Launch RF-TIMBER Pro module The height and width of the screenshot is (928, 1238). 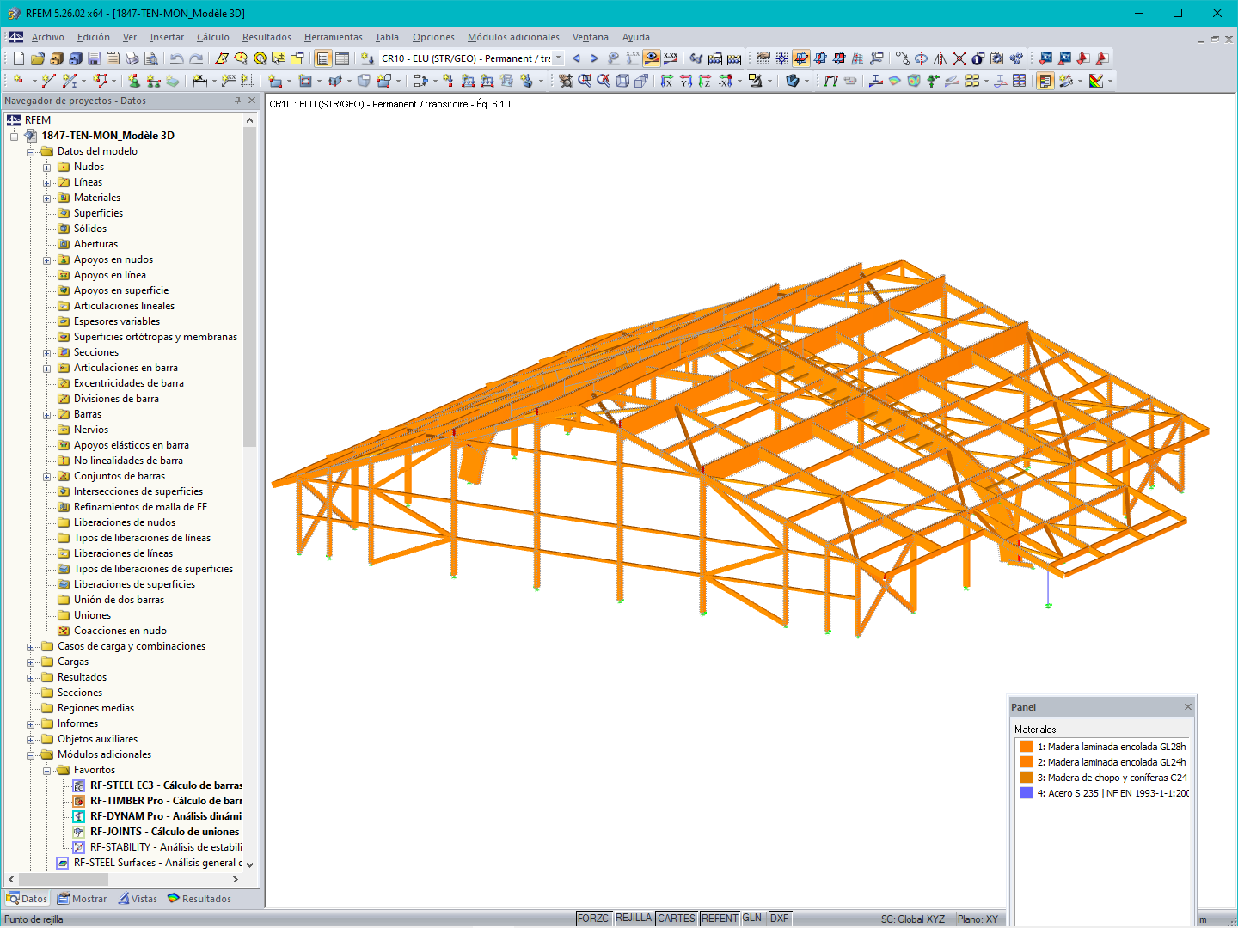(163, 800)
